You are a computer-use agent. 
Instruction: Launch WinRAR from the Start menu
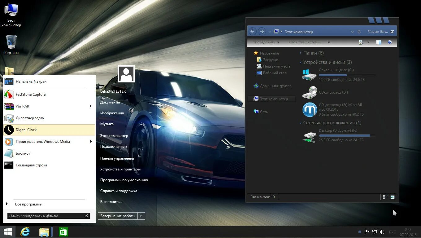[22, 106]
